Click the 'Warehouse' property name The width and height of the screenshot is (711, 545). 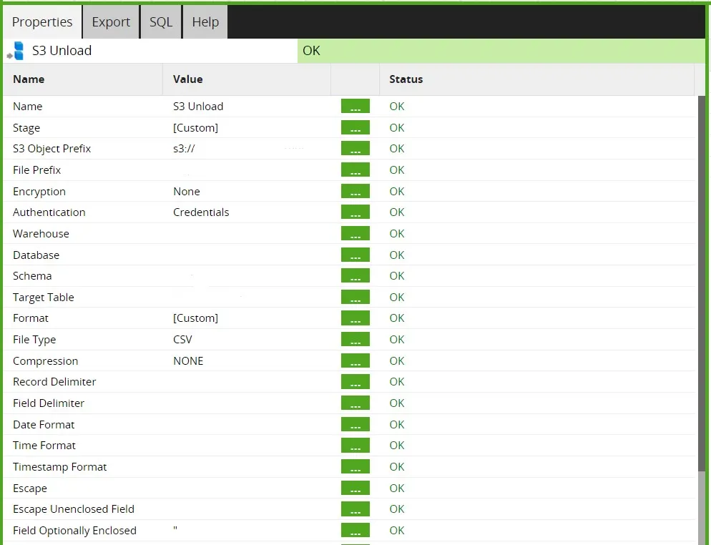41,233
